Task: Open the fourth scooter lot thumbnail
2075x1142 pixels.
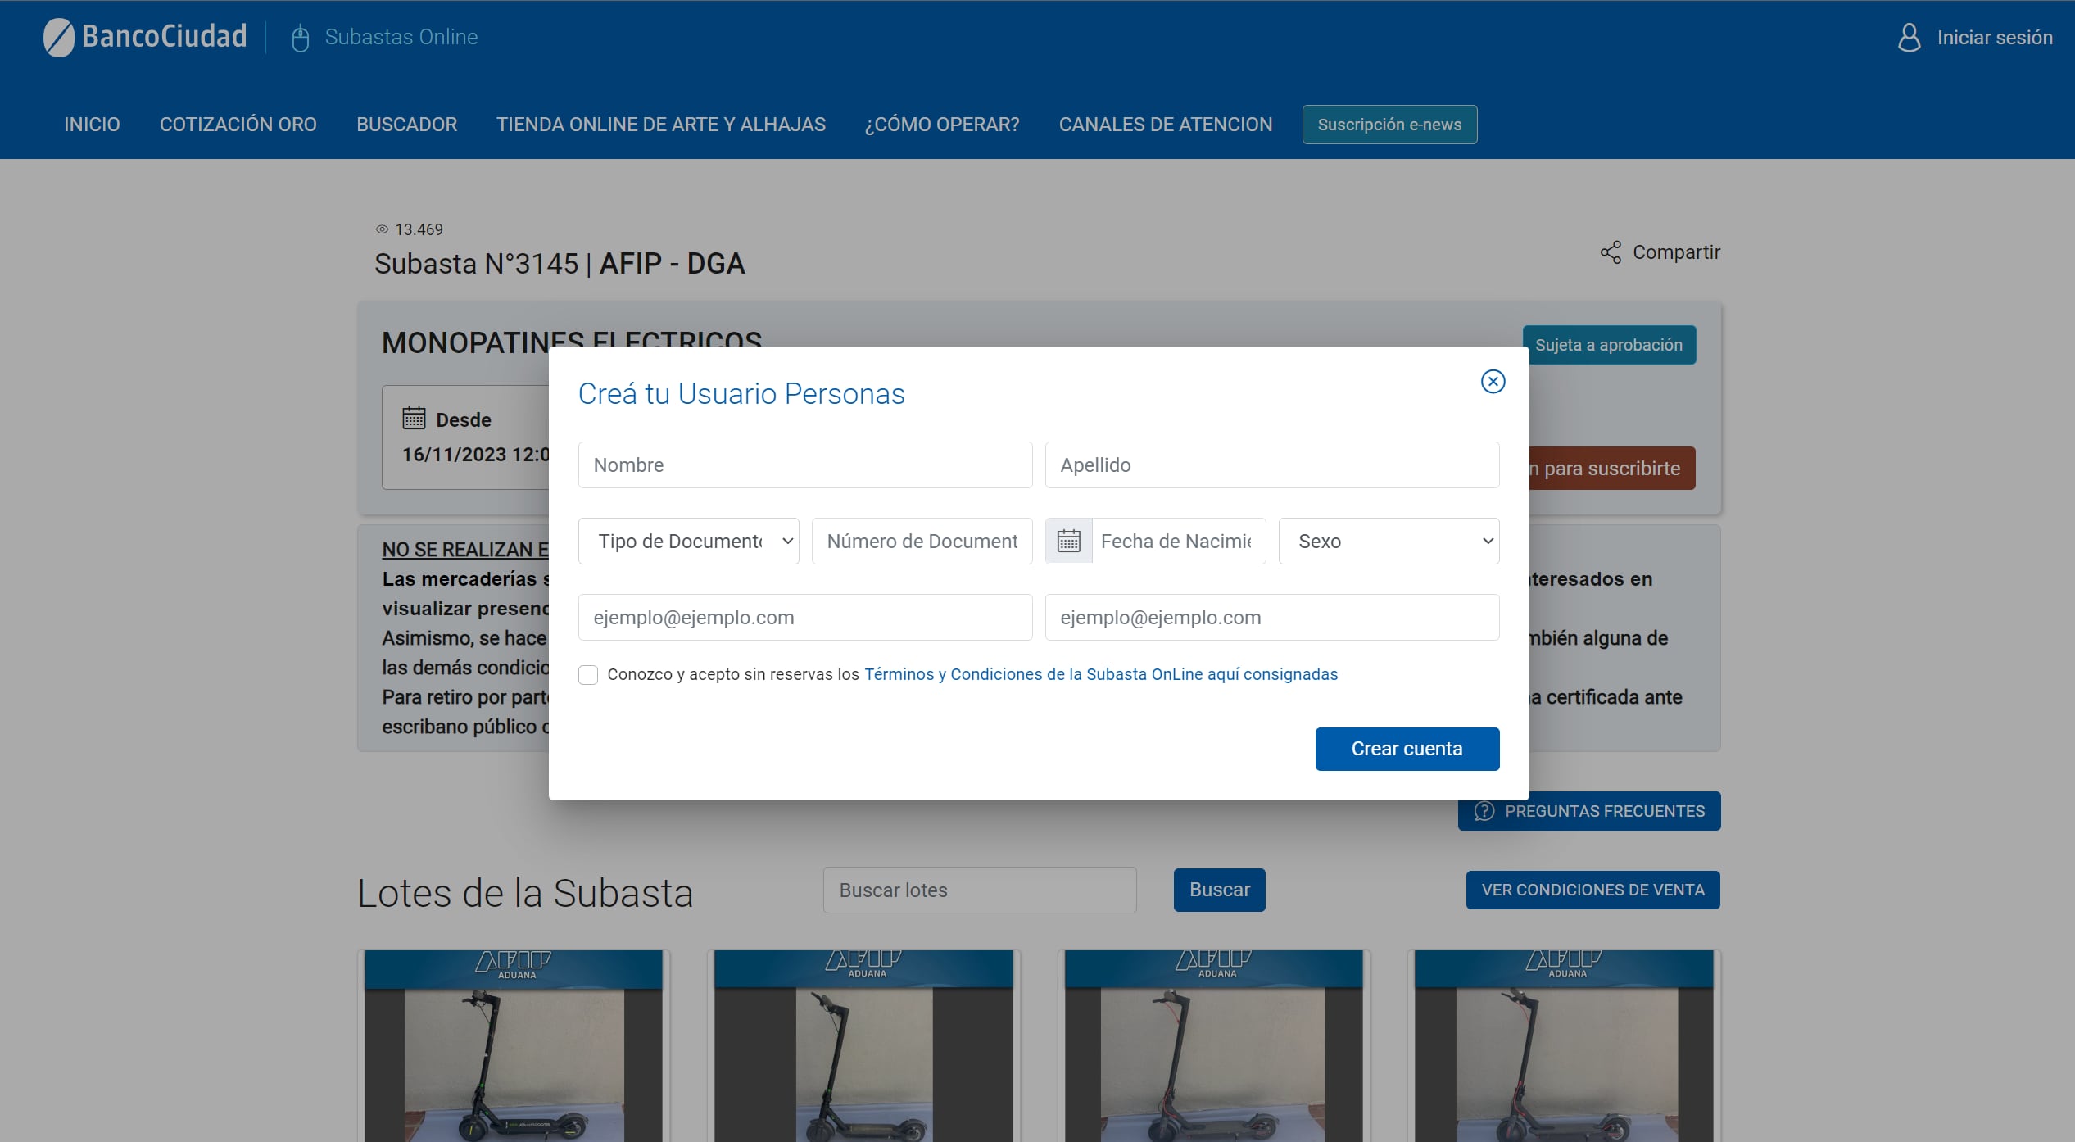Action: pyautogui.click(x=1564, y=1046)
